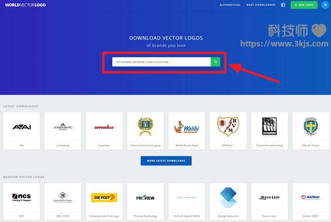Screen dimensions: 331x222
Task: Click the 'Supervalu' caption text
Action: [104, 145]
